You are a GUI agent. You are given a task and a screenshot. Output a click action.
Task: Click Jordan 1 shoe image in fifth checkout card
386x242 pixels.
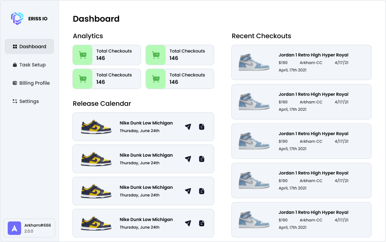[x=254, y=220]
